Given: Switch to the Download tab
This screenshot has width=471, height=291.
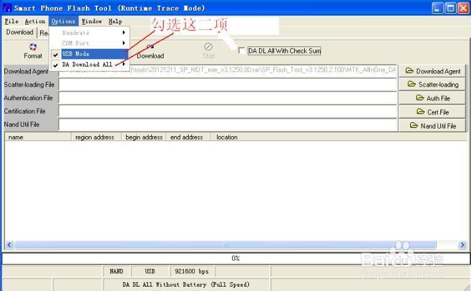Looking at the screenshot, I should click(x=20, y=32).
